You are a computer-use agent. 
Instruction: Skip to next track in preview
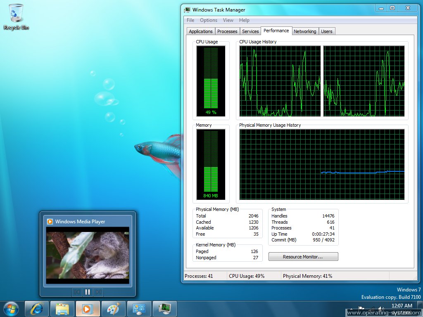(x=98, y=292)
